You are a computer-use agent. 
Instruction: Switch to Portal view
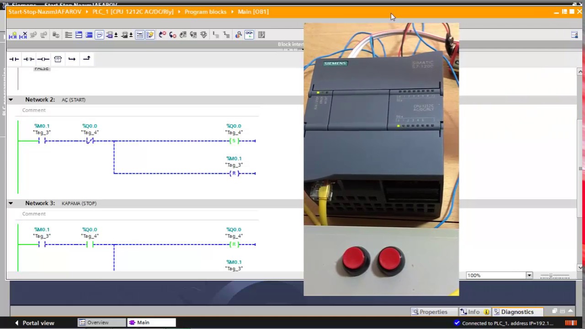pos(34,323)
